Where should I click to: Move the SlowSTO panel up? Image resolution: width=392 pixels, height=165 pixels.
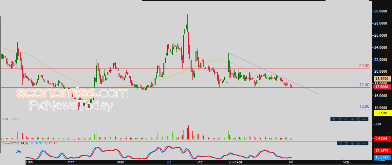click(x=352, y=143)
